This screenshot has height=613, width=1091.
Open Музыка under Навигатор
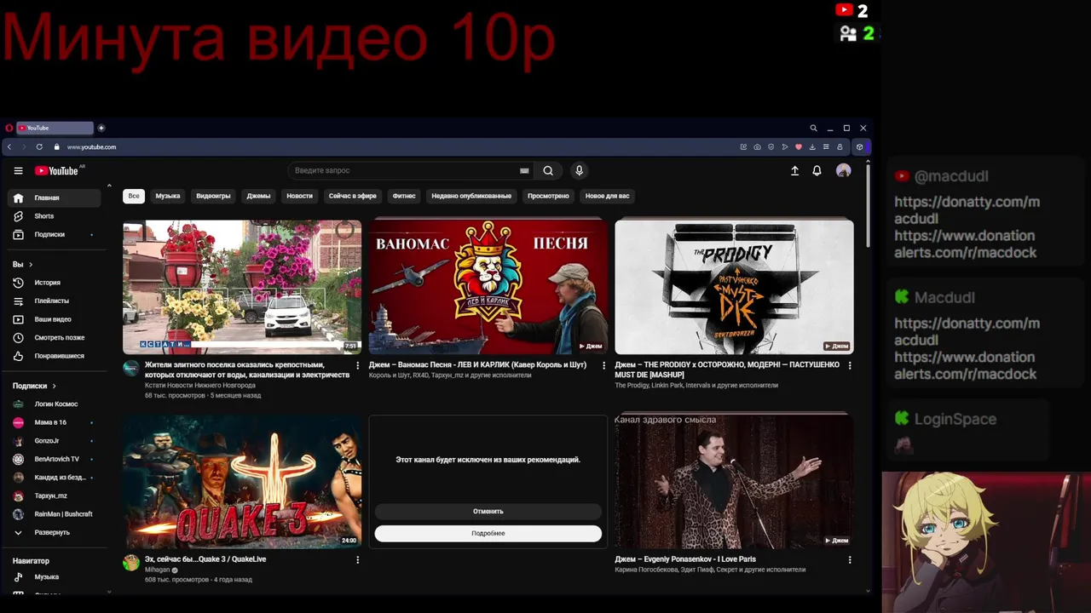pyautogui.click(x=54, y=576)
